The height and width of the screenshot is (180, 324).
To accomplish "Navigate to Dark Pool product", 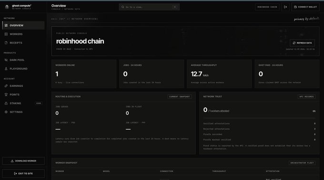I will [23, 60].
